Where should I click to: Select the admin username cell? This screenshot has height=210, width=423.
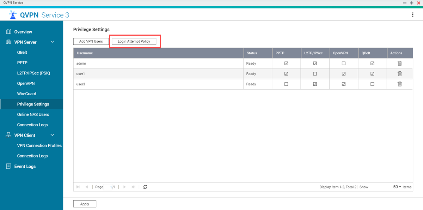point(158,64)
